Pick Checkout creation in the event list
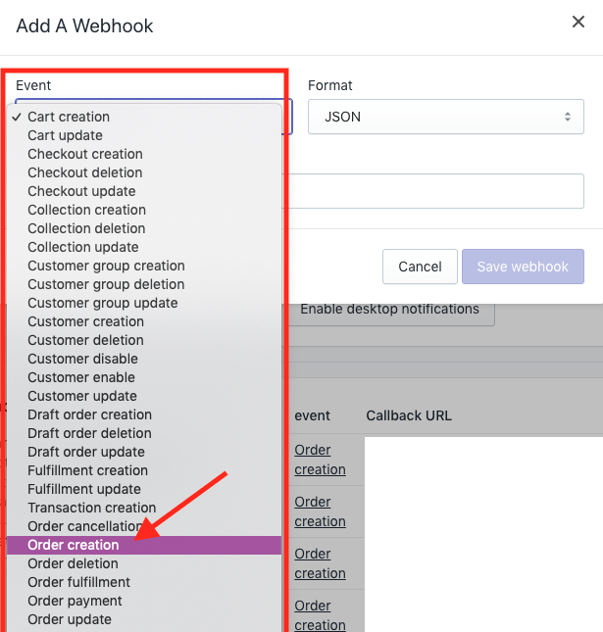 tap(144, 154)
